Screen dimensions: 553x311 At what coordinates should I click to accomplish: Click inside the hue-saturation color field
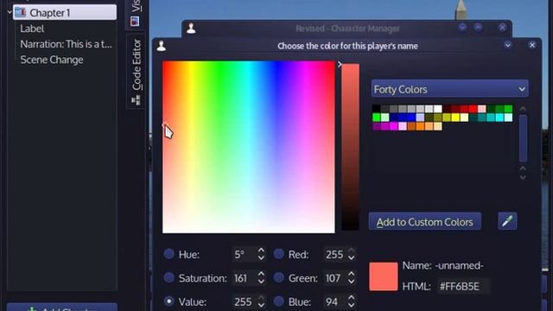(x=249, y=147)
